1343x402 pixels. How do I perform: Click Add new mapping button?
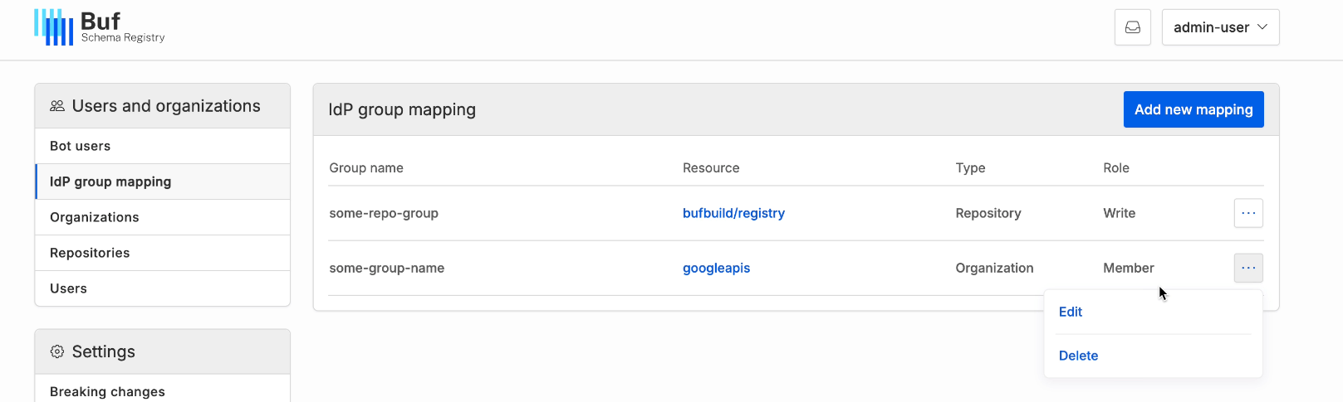[x=1194, y=109]
